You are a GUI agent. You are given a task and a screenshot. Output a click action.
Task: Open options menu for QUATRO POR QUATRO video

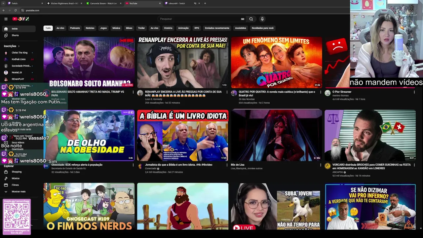(x=321, y=92)
